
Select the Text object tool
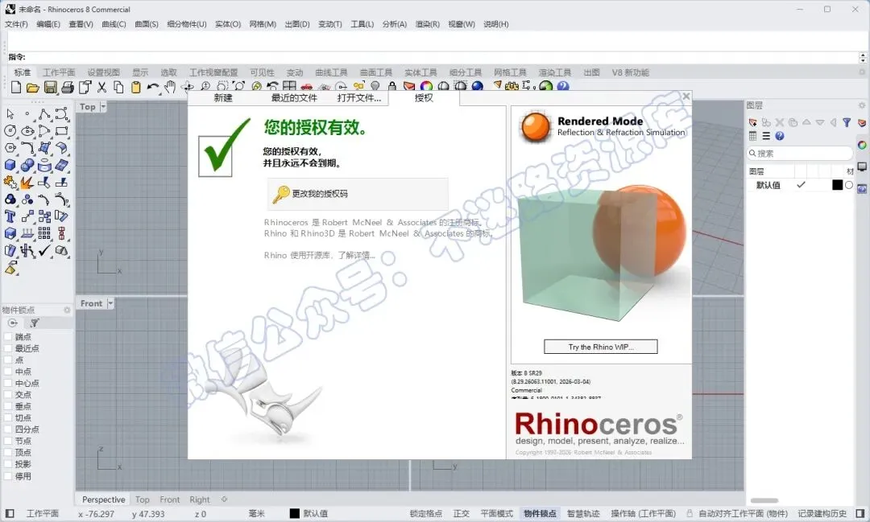(x=10, y=216)
